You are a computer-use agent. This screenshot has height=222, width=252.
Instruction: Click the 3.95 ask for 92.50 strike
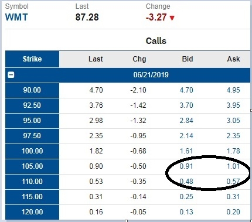coord(233,105)
